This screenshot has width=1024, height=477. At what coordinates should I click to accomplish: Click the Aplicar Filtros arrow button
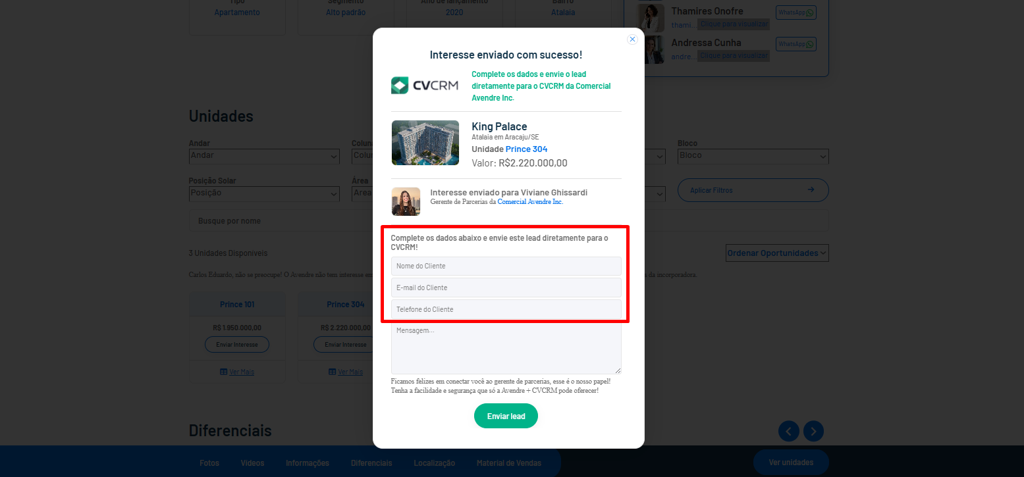tap(753, 190)
